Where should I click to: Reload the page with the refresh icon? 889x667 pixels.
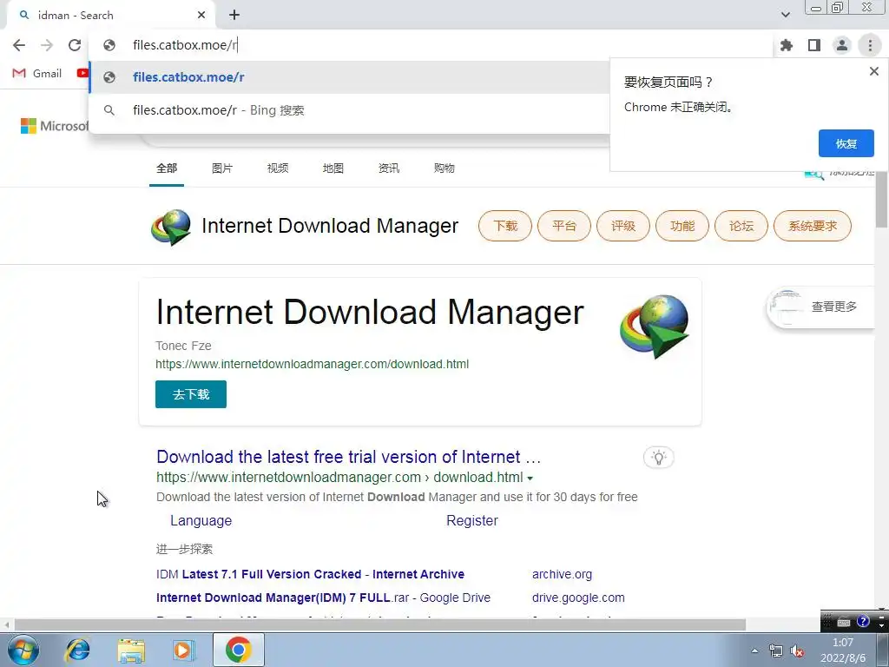click(75, 45)
